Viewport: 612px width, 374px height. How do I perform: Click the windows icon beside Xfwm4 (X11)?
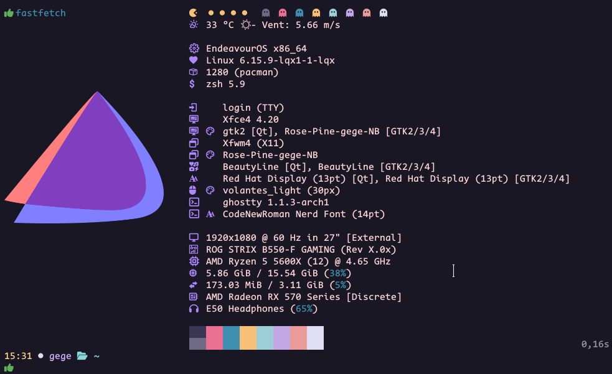[x=194, y=143]
